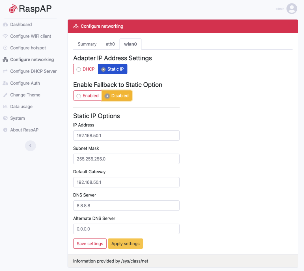Click the networking icon in sidebar
Image resolution: width=304 pixels, height=271 pixels.
(5, 60)
